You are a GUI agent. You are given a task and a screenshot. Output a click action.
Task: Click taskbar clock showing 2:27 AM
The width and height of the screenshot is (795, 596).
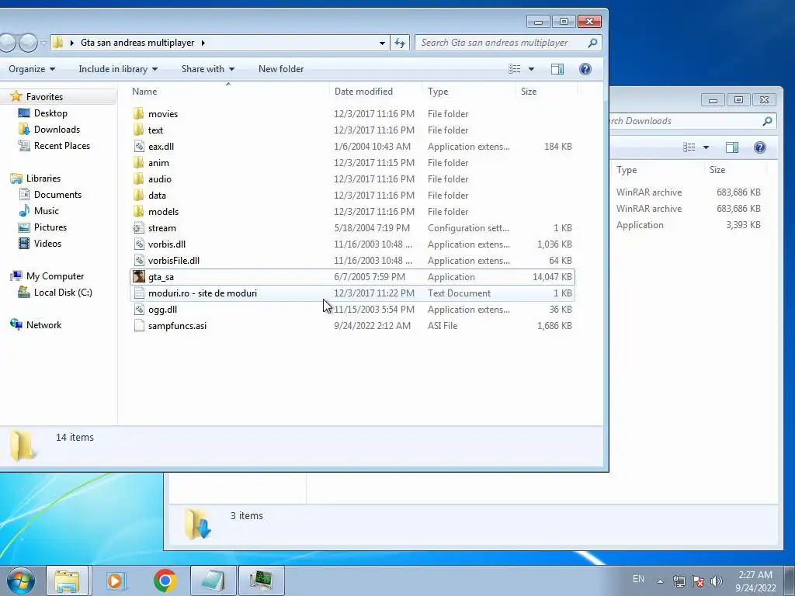[x=755, y=581]
